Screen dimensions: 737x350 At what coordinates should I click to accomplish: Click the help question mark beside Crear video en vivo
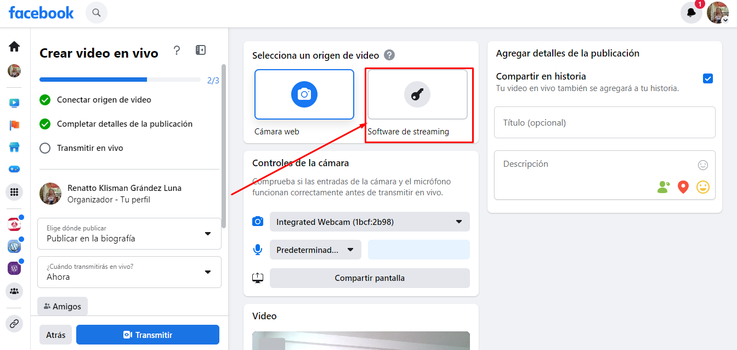177,50
